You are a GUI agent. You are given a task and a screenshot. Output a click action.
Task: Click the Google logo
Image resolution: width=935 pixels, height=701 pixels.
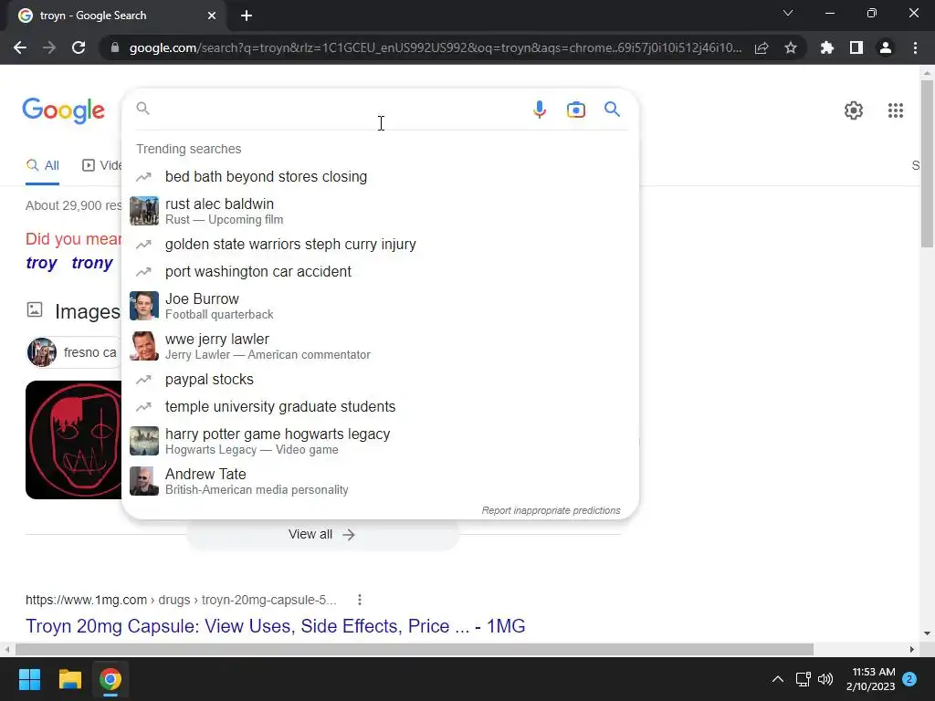click(x=63, y=110)
